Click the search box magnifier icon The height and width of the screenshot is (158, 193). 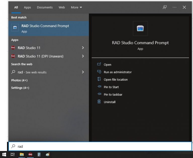coord(13,146)
